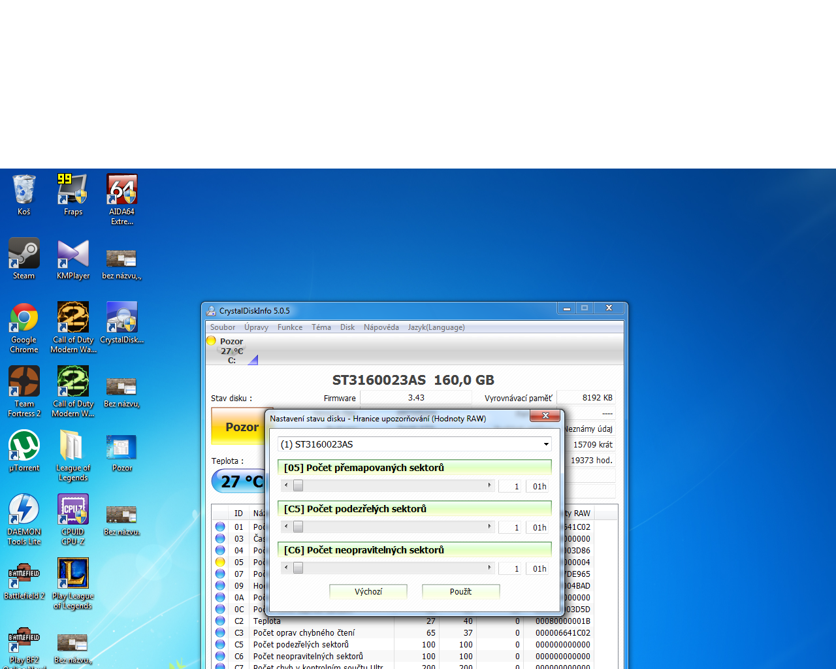Launch DAEMON Tools Lite shortcut
The image size is (836, 669).
24,519
